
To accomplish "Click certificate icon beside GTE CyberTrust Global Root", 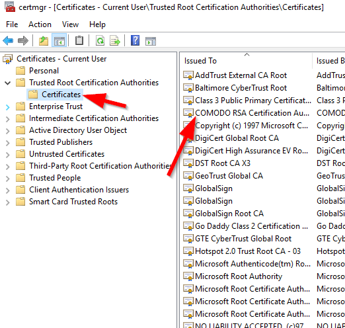I will [188, 239].
